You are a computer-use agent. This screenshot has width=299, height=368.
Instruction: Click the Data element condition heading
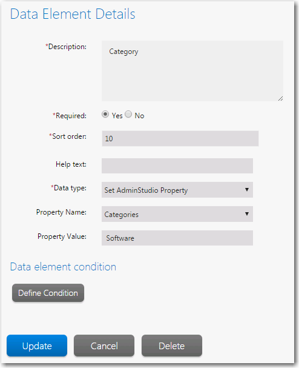pos(63,267)
